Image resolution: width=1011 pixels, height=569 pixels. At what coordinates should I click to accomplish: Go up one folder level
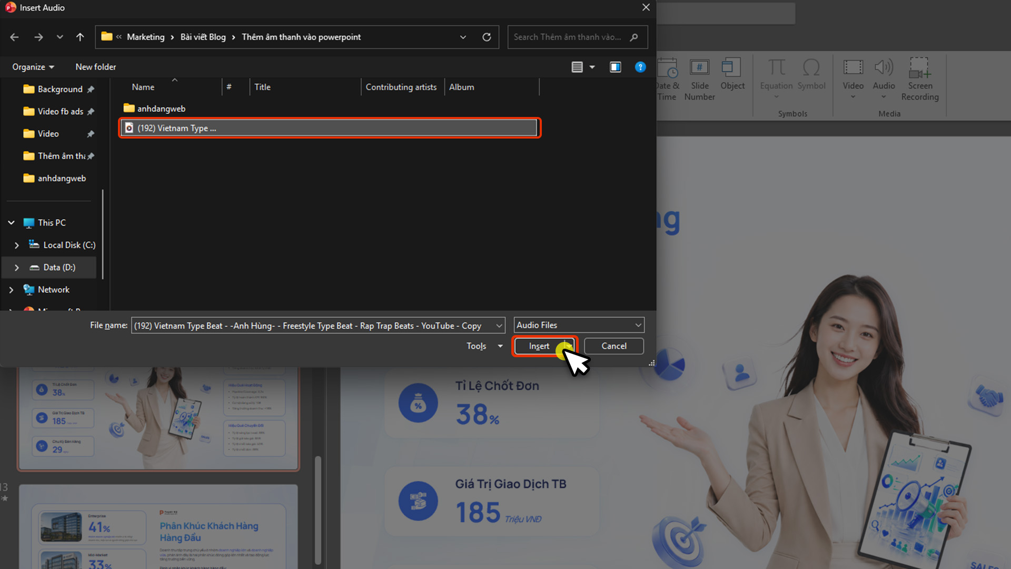tap(80, 37)
